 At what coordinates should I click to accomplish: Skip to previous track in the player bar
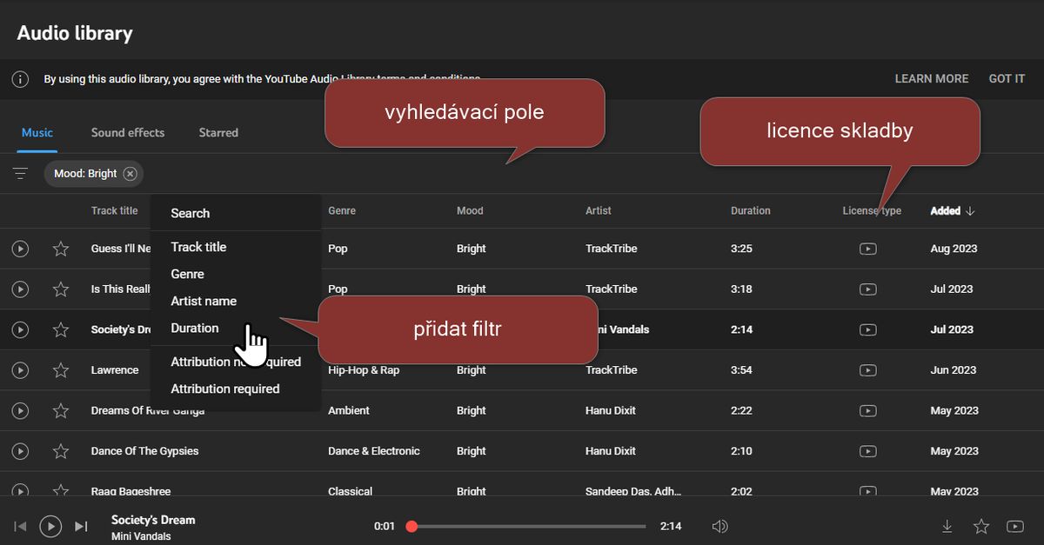click(21, 526)
